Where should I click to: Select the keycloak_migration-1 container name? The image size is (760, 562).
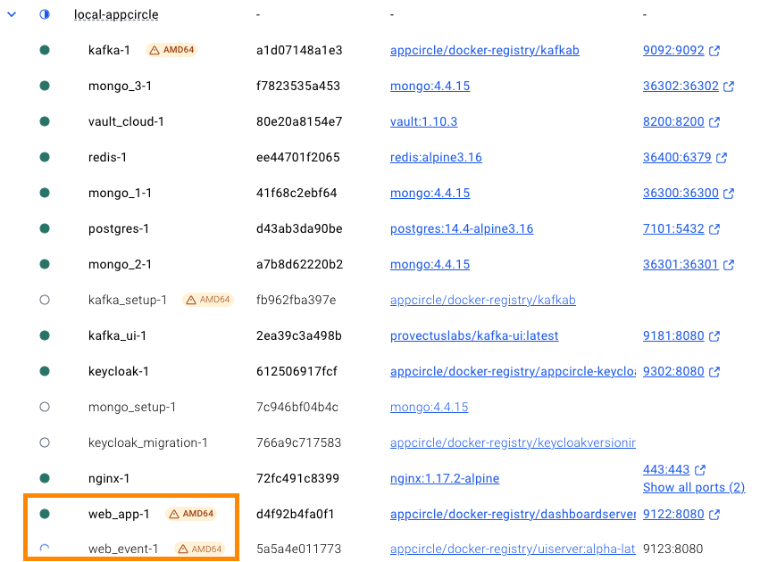click(148, 442)
